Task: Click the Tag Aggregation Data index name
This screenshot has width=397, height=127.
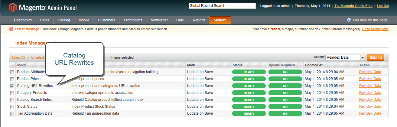Action: pos(35,113)
